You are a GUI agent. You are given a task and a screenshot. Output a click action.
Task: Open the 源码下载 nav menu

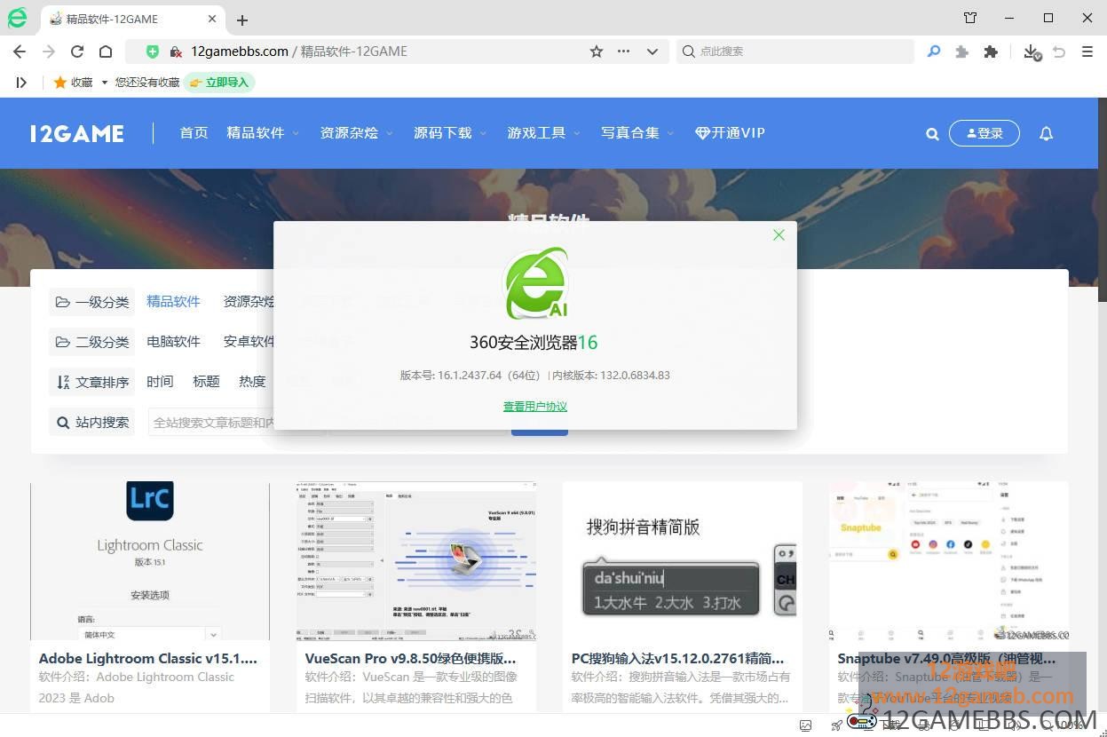[451, 133]
